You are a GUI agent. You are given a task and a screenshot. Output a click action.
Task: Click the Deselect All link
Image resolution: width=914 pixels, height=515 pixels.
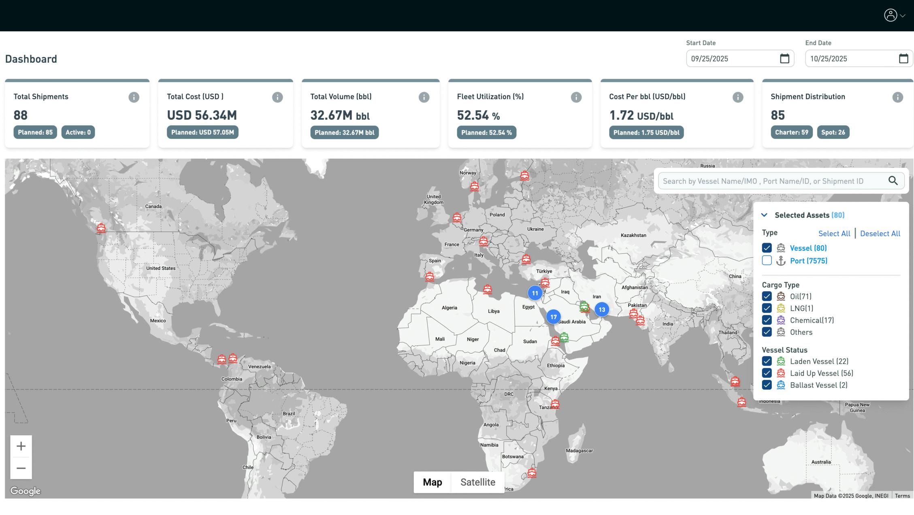[x=880, y=233]
